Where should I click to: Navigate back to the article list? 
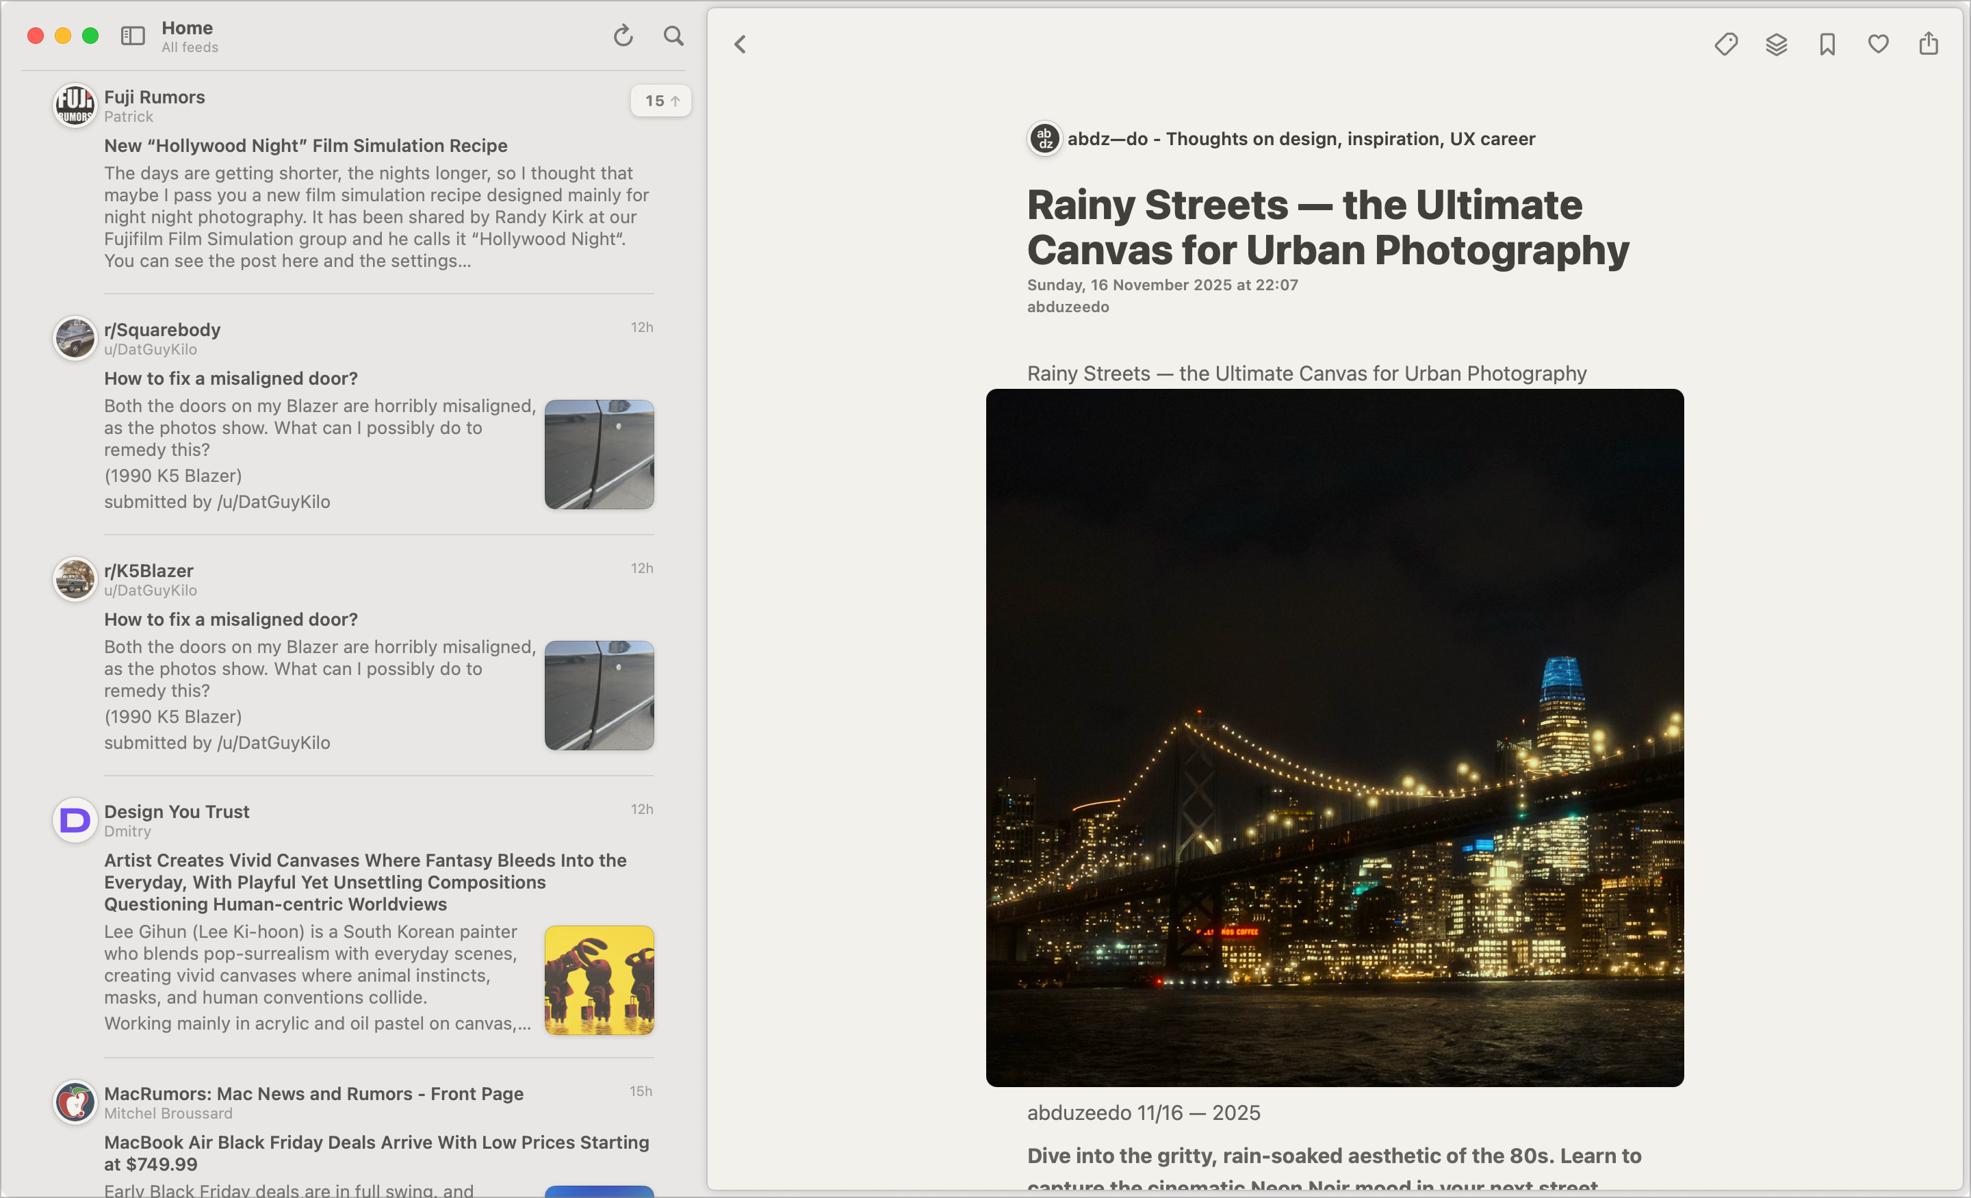coord(739,44)
